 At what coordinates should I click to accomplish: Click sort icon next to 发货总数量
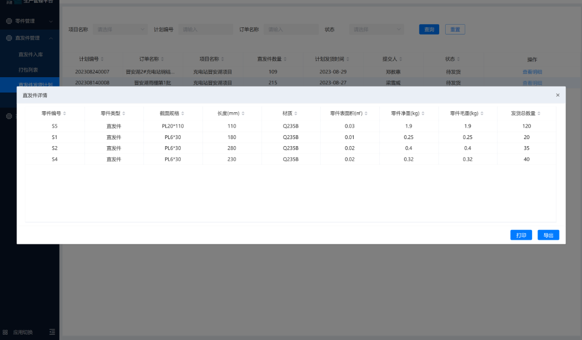[539, 113]
